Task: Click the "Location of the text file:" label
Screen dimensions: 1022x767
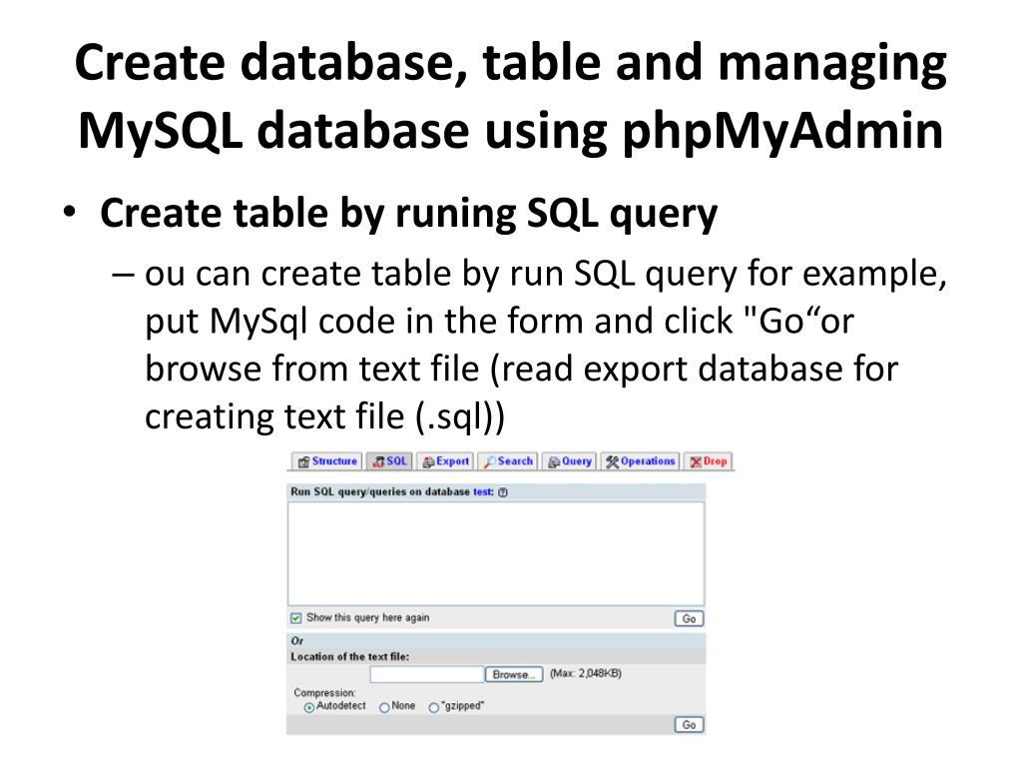Action: coord(350,657)
